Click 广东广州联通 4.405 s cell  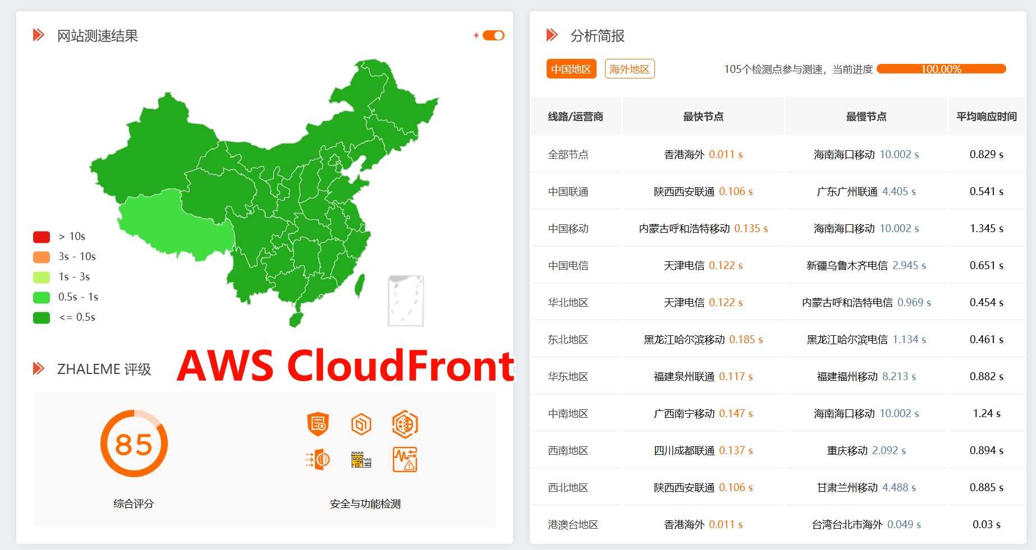[867, 191]
